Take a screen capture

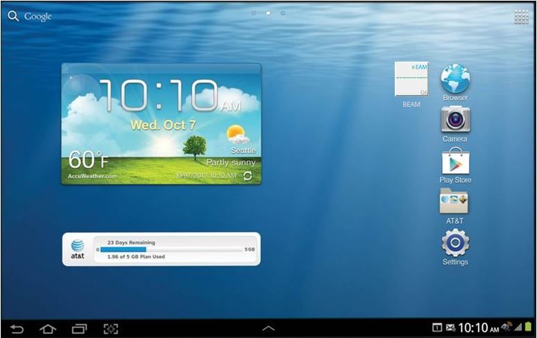point(110,329)
